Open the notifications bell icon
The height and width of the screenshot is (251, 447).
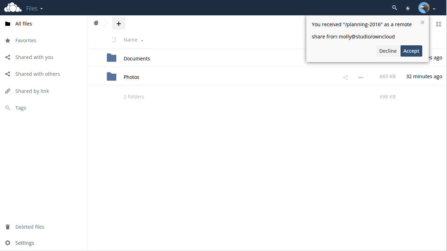click(x=408, y=8)
